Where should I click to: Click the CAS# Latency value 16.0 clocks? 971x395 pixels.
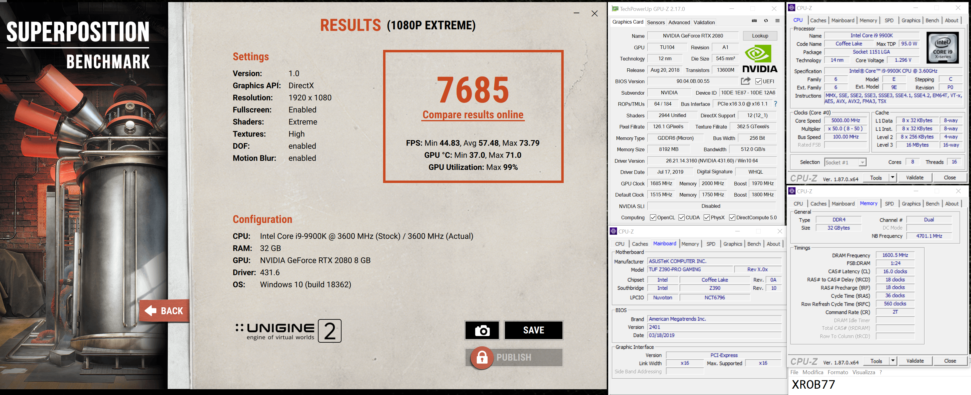pos(895,271)
